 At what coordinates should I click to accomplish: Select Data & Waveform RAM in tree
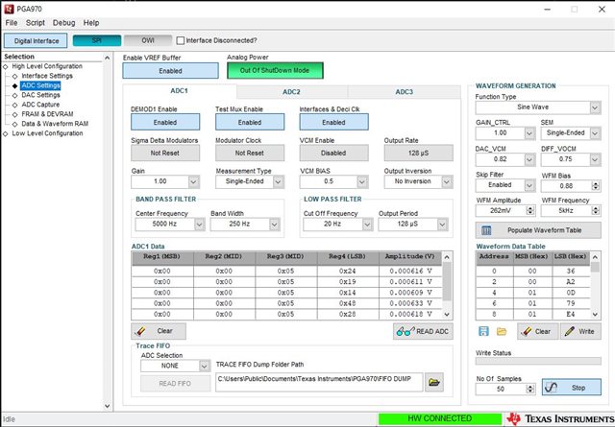[55, 124]
